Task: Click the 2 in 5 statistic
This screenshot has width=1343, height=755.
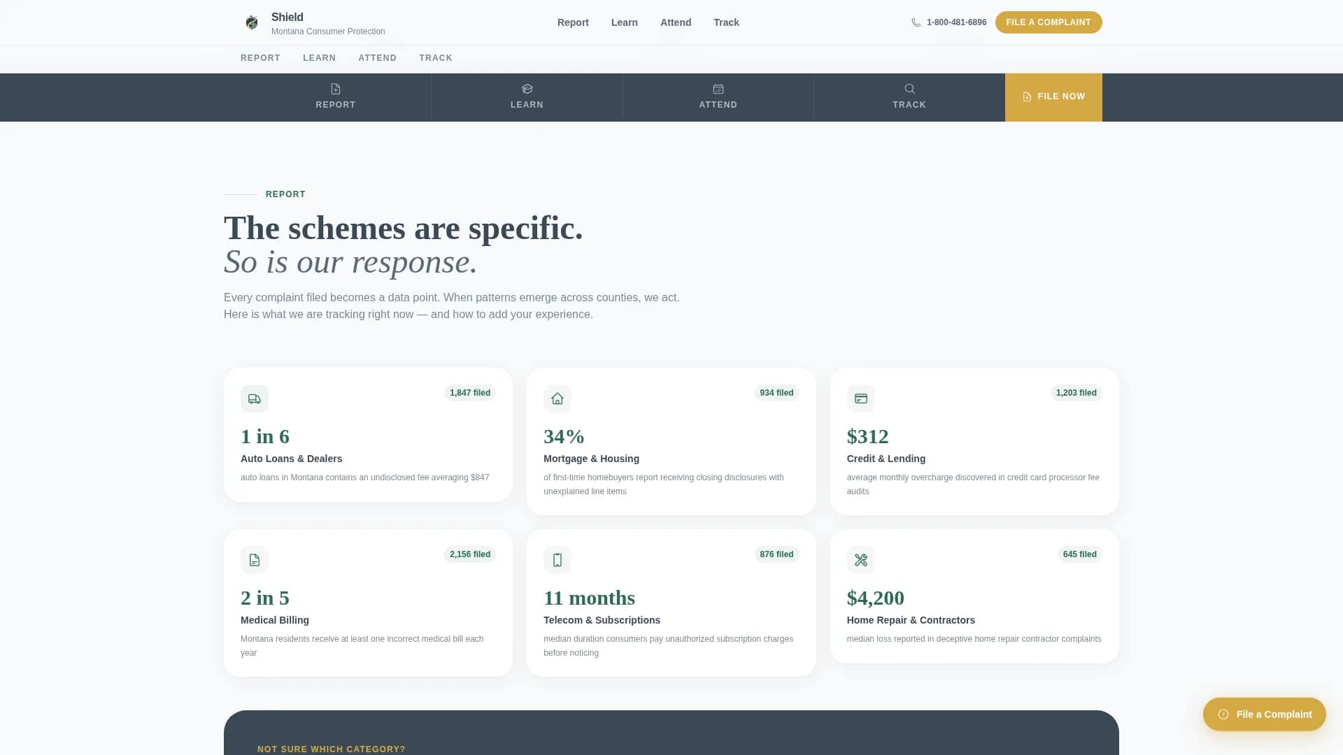Action: click(265, 598)
